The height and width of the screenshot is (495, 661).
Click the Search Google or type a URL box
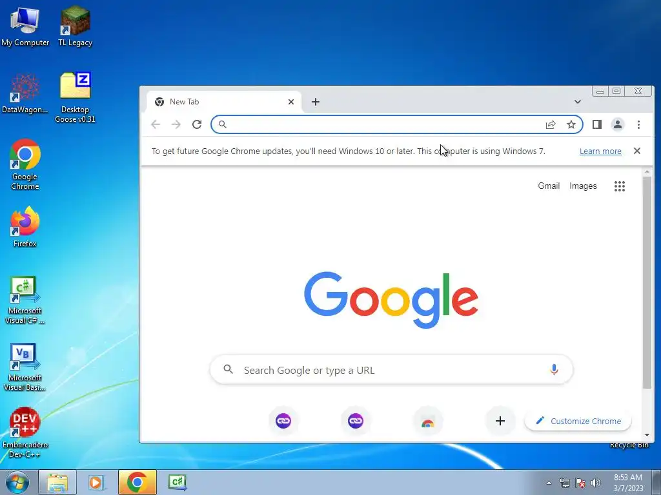click(x=391, y=370)
